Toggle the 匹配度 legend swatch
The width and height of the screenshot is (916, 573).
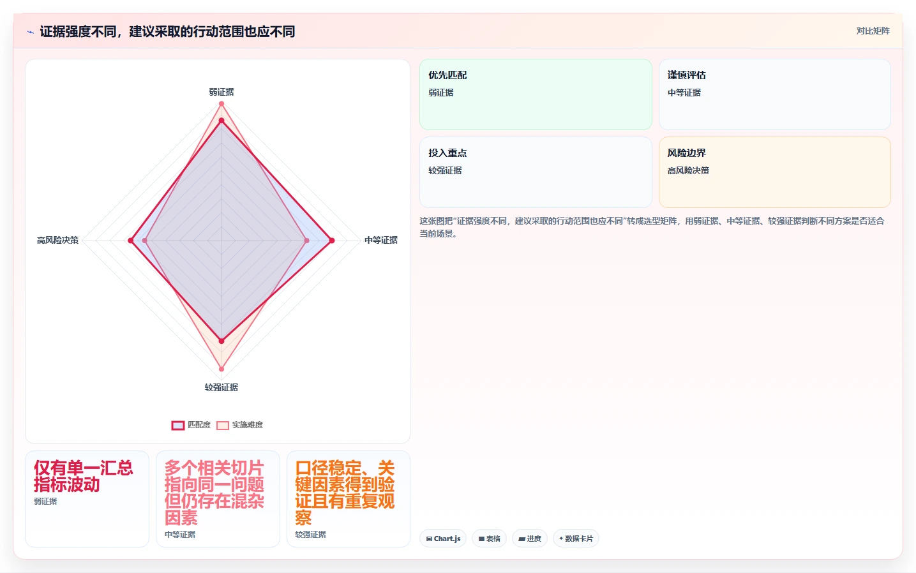[178, 426]
